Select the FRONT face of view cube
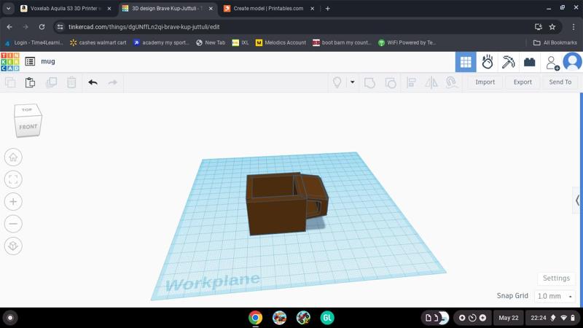The height and width of the screenshot is (328, 583). 28,127
